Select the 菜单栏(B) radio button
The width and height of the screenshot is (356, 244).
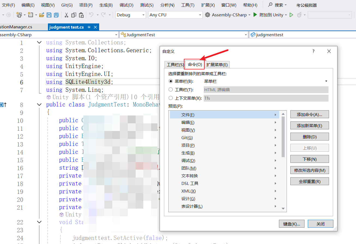[171, 81]
